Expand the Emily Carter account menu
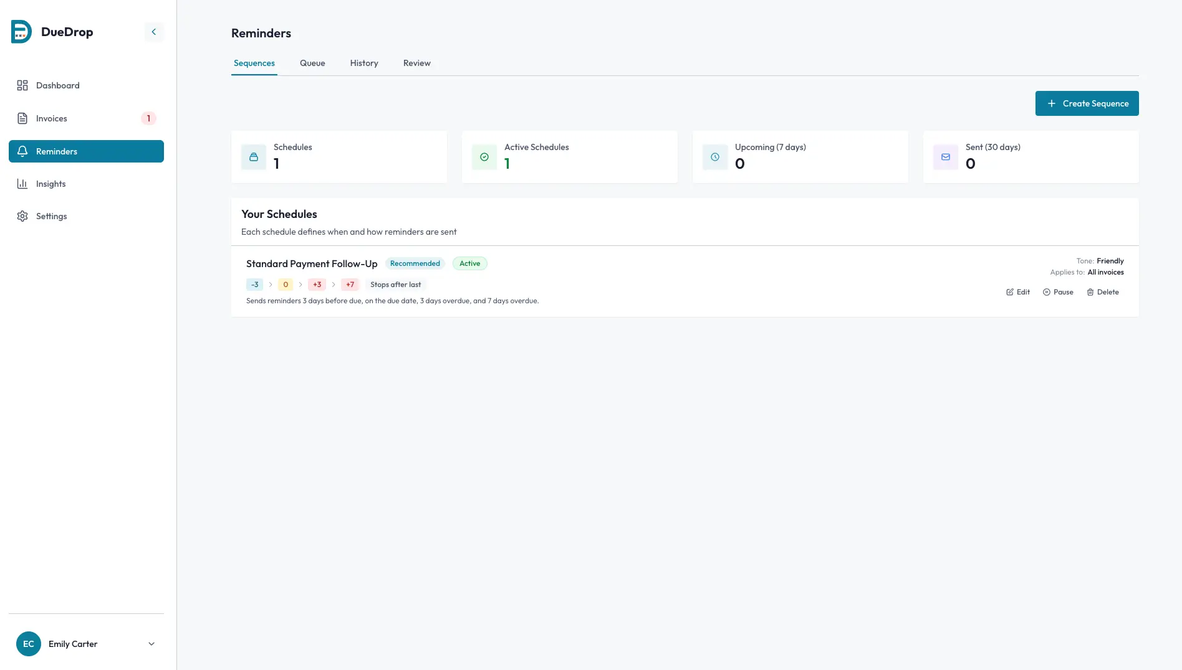 151,644
